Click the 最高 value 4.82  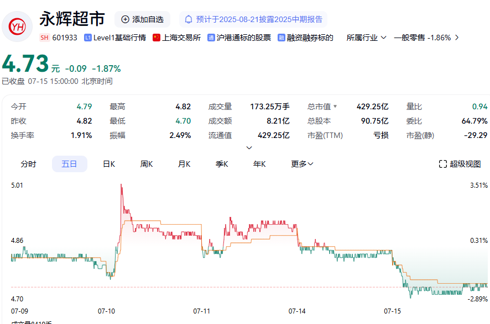click(x=183, y=107)
